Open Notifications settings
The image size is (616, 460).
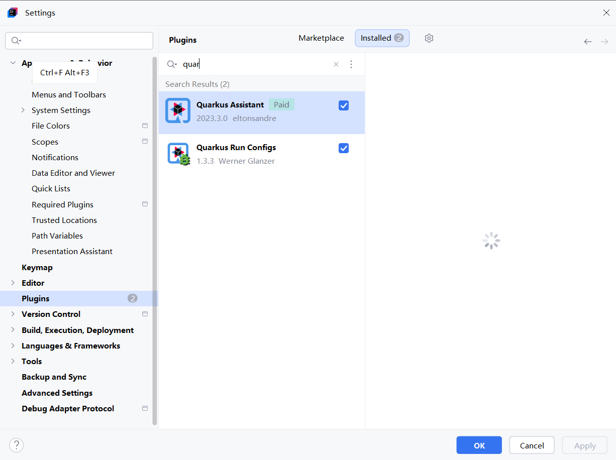click(x=55, y=157)
